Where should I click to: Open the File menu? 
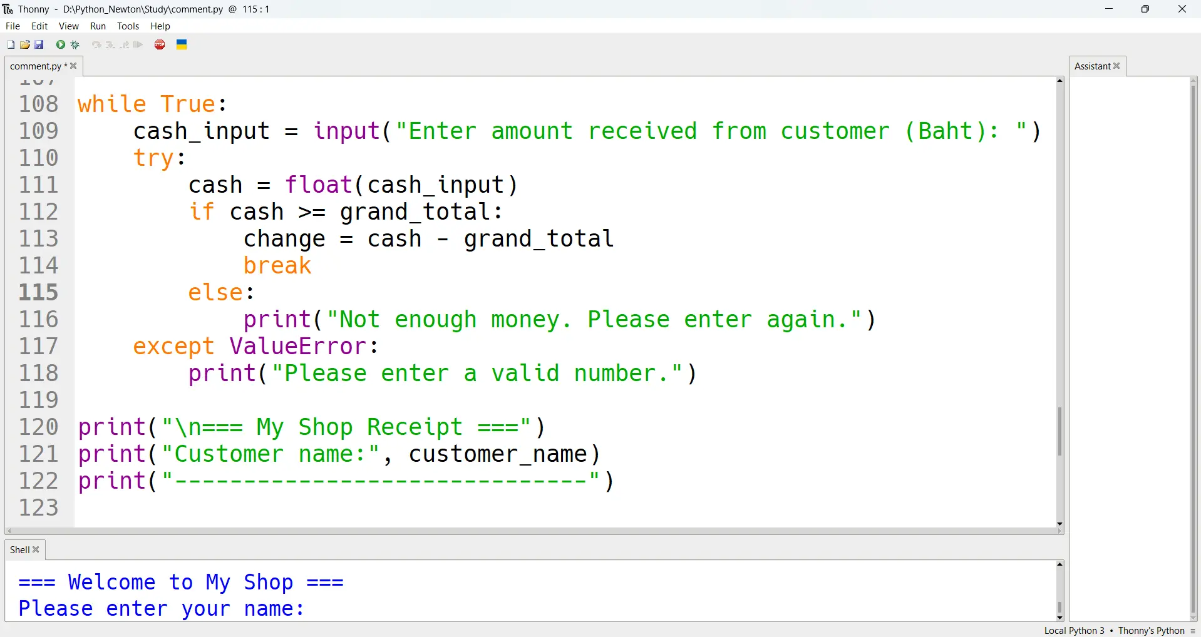tap(13, 26)
